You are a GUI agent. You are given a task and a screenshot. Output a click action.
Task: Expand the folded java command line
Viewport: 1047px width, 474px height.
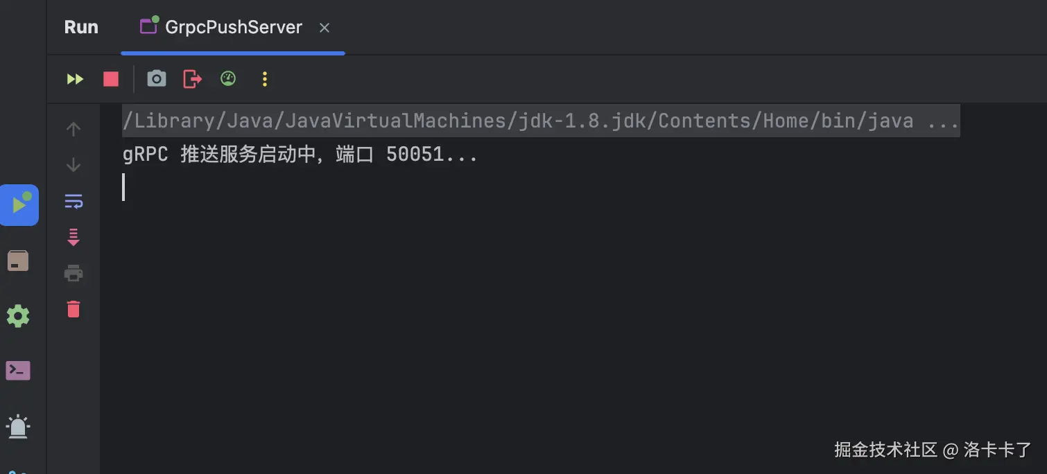coord(943,121)
